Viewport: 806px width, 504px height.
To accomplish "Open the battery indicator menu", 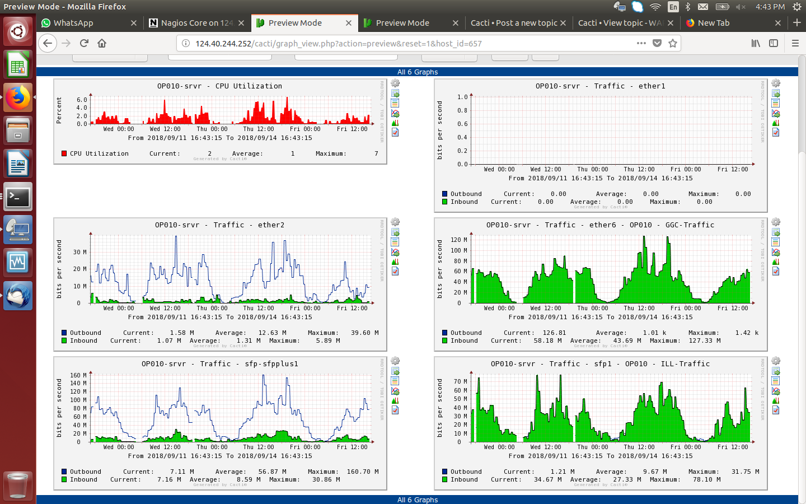I will click(x=723, y=7).
